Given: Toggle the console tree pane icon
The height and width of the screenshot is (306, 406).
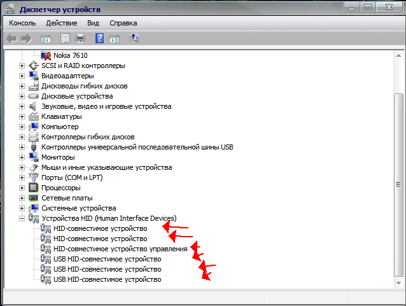Looking at the screenshot, I should (x=46, y=39).
